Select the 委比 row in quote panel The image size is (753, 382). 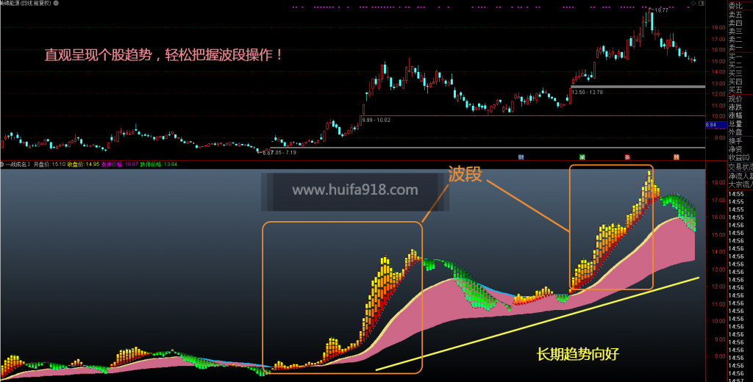pos(735,4)
